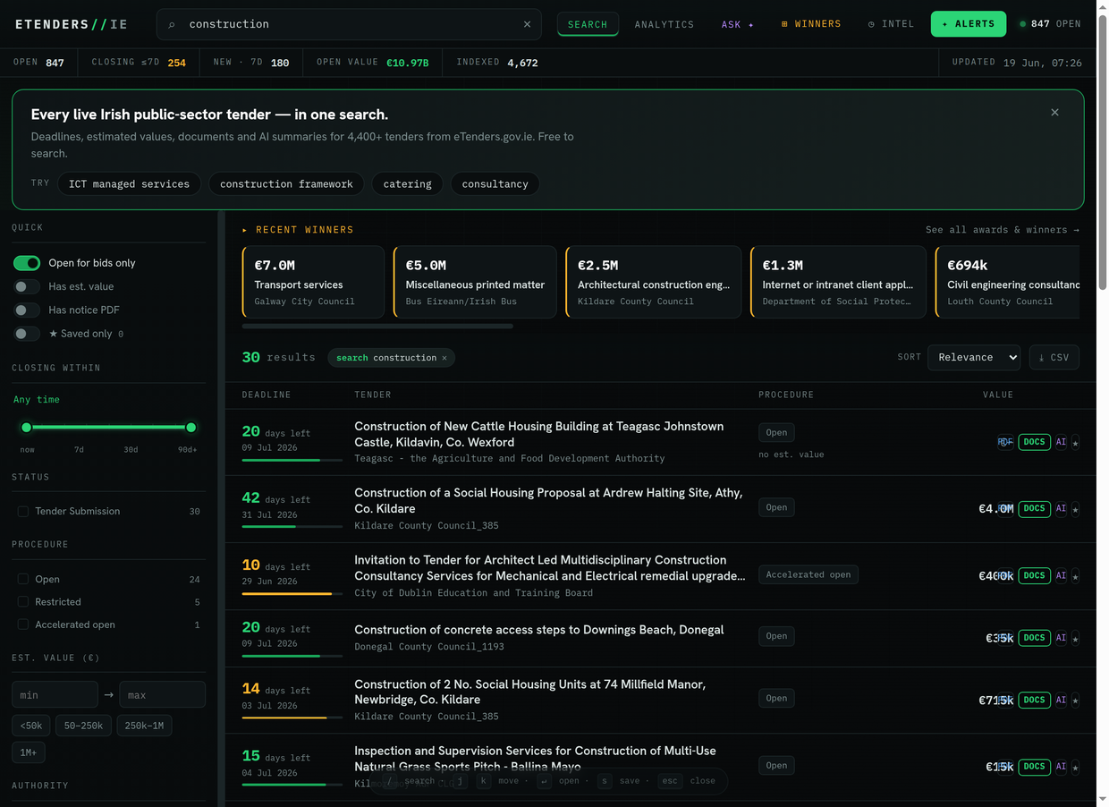Image resolution: width=1109 pixels, height=807 pixels.
Task: Star the Teagasc Cattle Housing Building tender
Action: 1075,442
